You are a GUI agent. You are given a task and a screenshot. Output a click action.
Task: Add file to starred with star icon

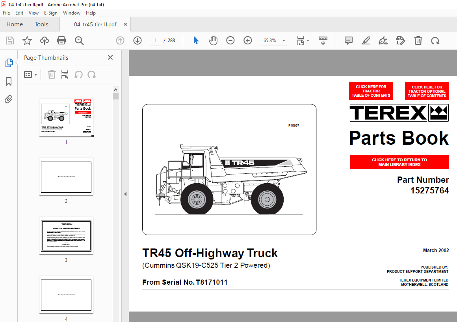click(27, 40)
